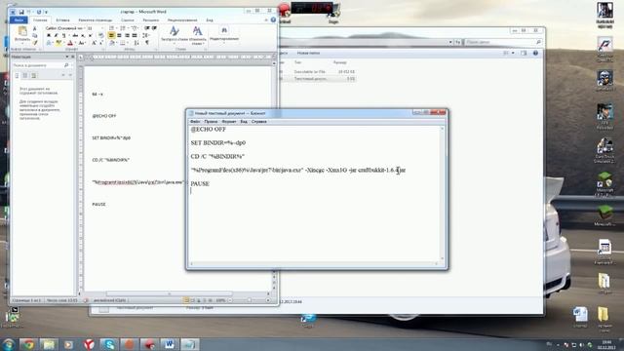This screenshot has height=351, width=624.
Task: Toggle Bold formatting in Word ribbon
Action: pyautogui.click(x=49, y=35)
